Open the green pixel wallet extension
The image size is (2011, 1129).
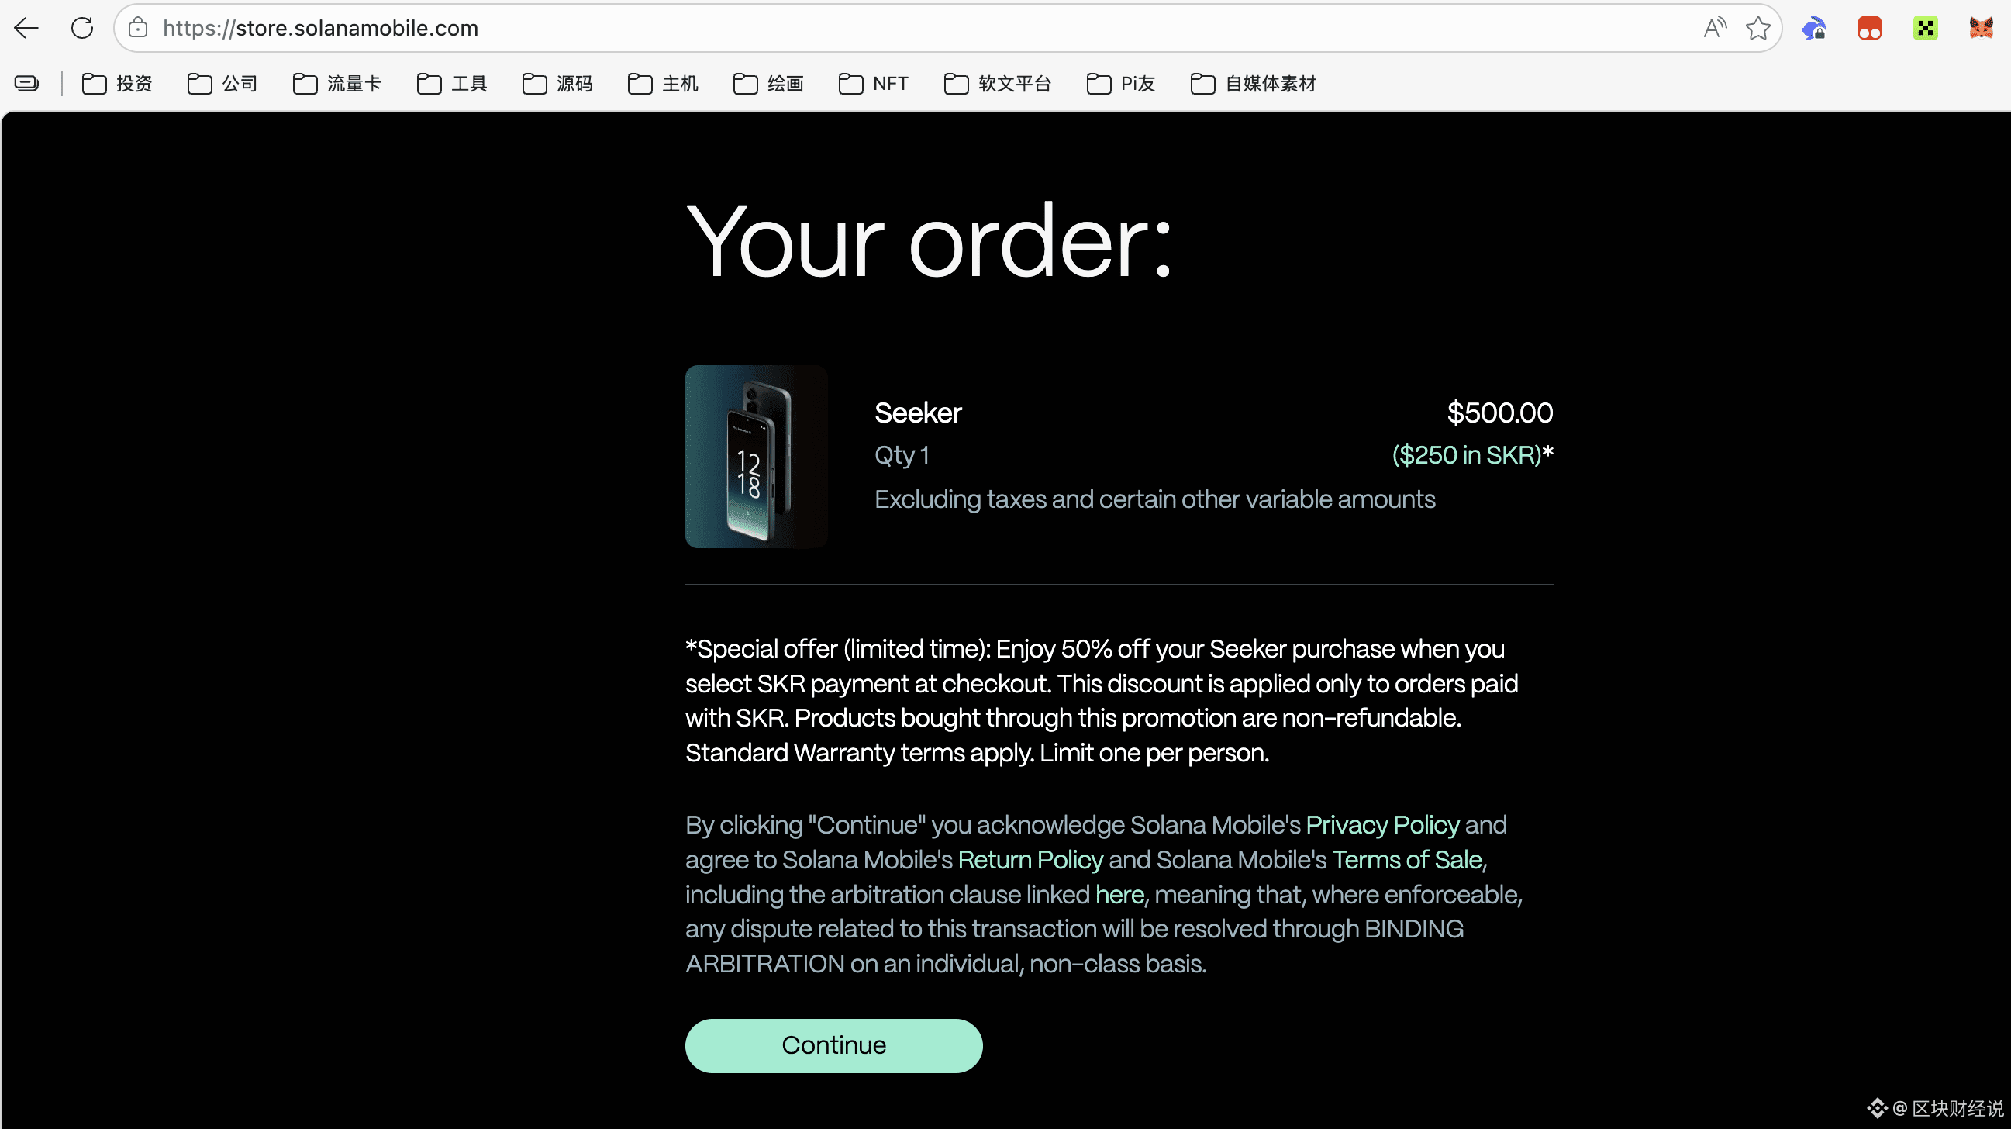coord(1925,28)
